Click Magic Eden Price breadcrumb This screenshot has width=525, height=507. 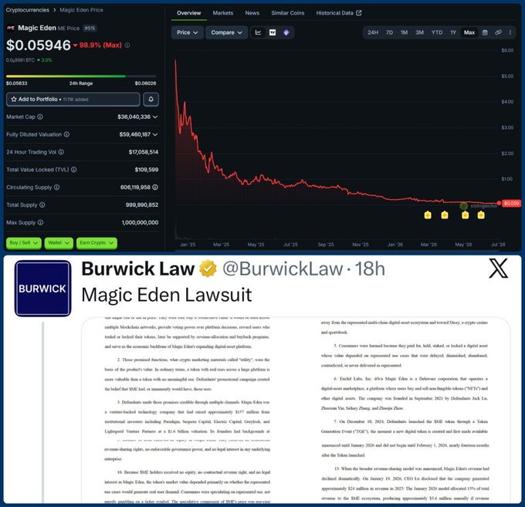click(x=81, y=10)
